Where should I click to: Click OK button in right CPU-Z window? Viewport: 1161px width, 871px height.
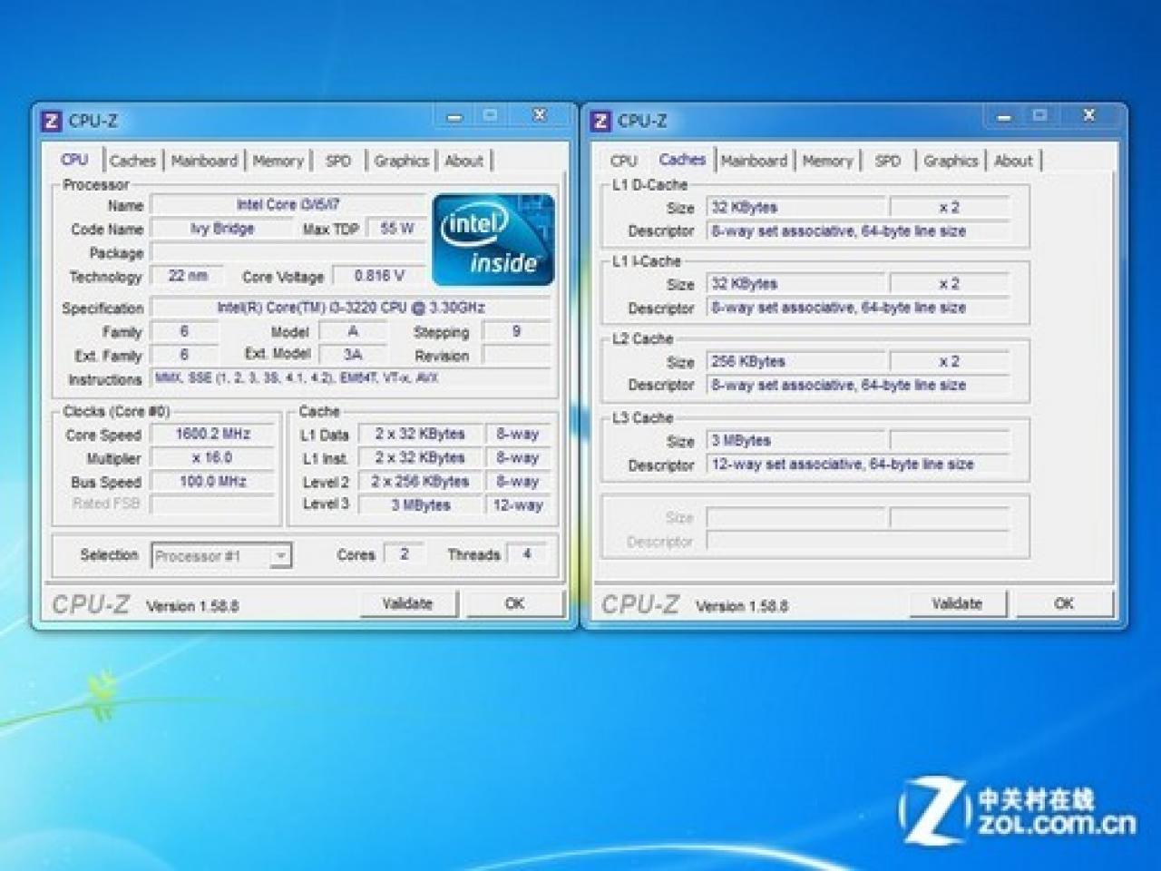[x=1064, y=603]
